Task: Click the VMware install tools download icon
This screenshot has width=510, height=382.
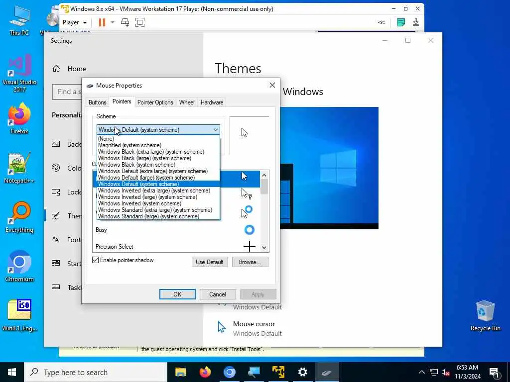Action: (416, 22)
